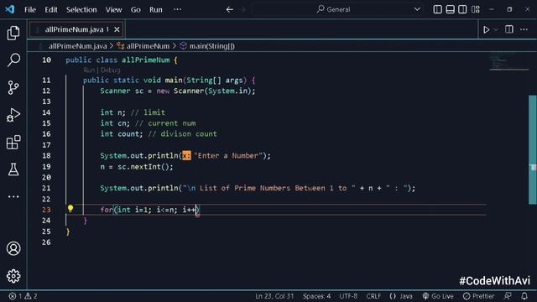Screen dimensions: 537x302
Task: Open the Go menu
Action: pos(136,9)
